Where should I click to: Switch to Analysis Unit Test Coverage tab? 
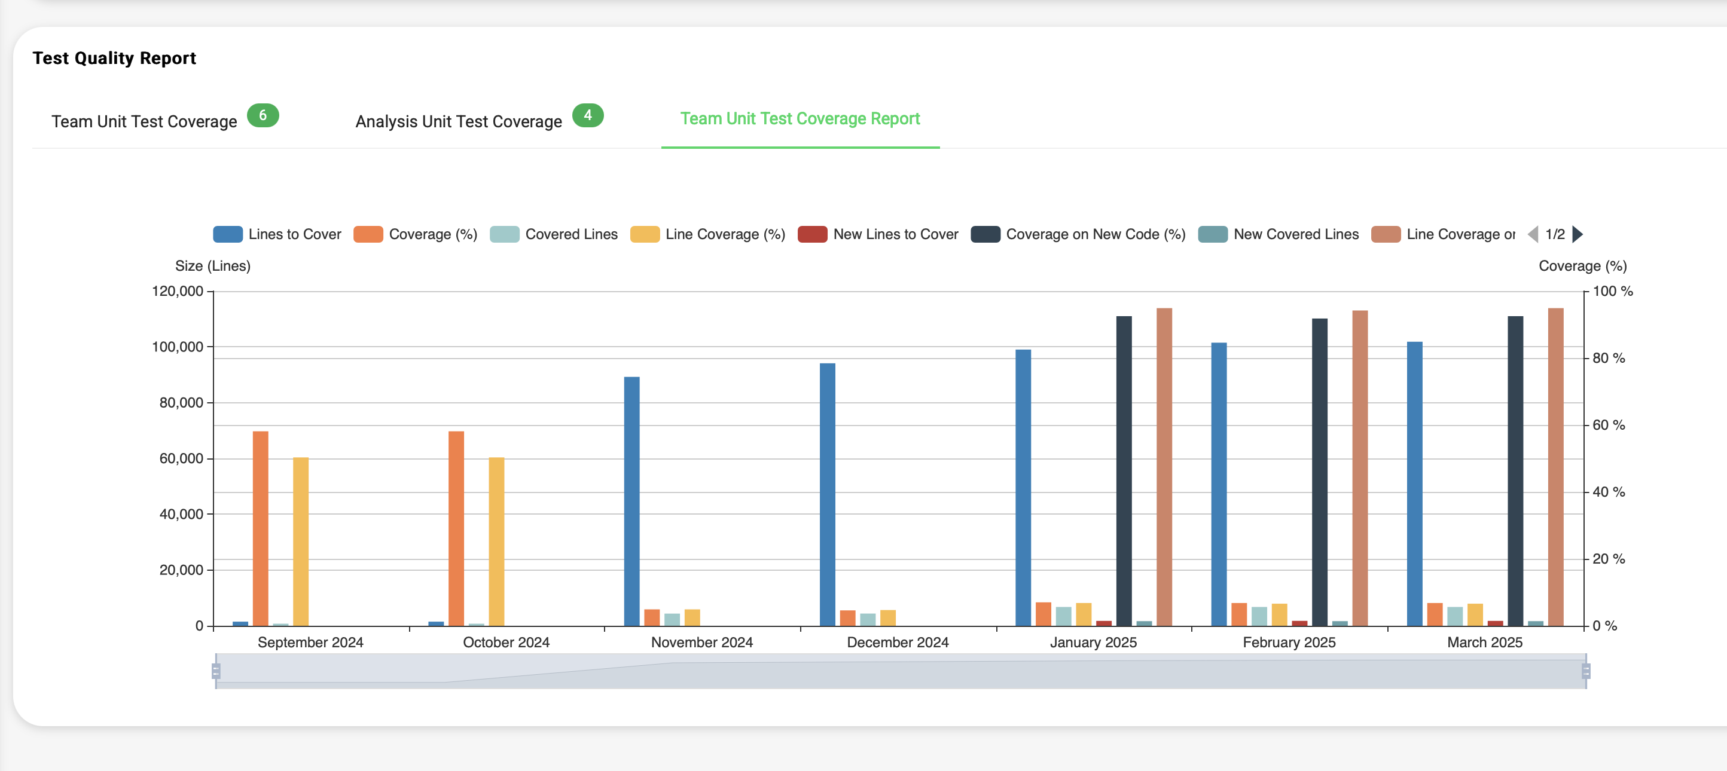tap(459, 121)
